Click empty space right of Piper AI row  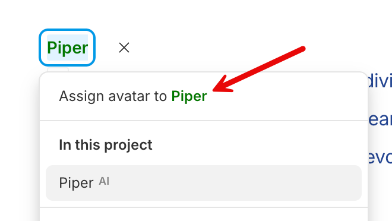pos(235,183)
